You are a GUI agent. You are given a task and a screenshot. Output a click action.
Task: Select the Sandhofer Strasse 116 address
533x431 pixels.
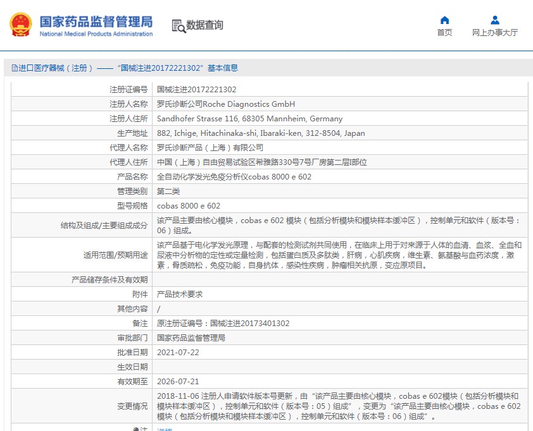tap(249, 119)
